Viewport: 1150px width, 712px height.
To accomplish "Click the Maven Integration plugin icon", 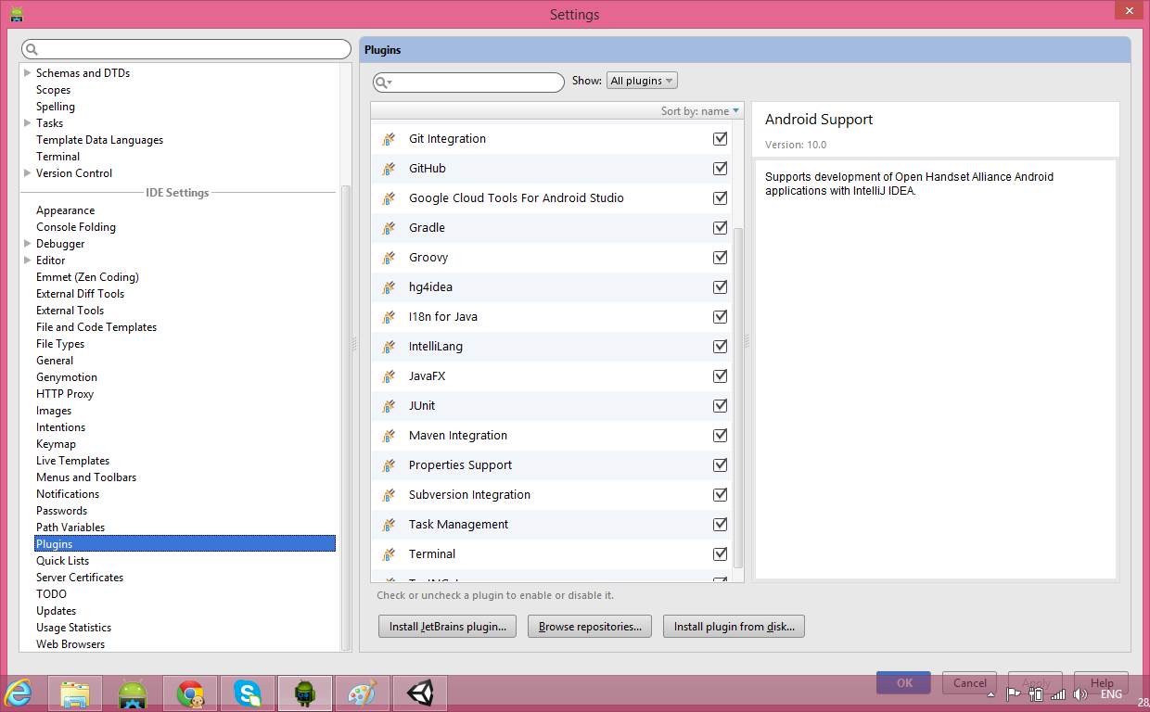I will click(389, 436).
